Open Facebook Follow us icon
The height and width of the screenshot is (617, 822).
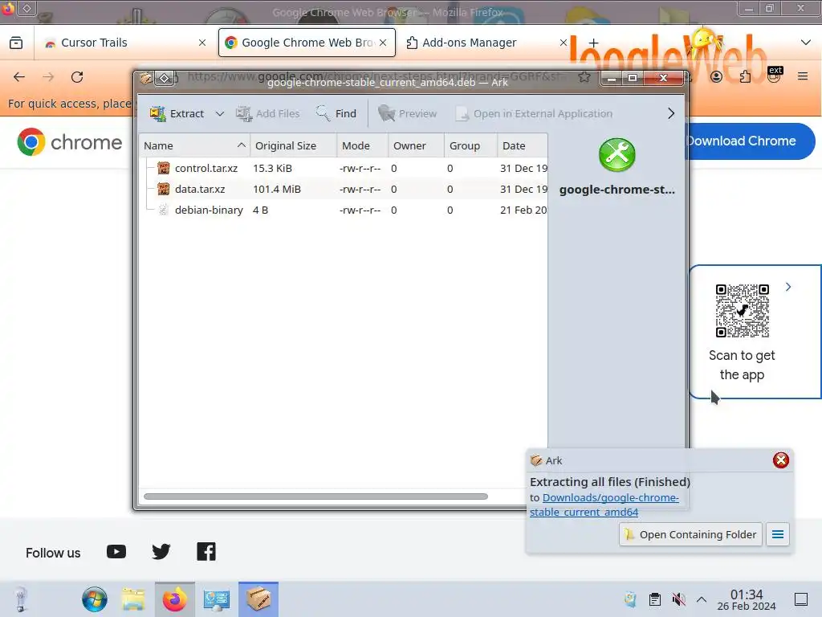point(206,552)
